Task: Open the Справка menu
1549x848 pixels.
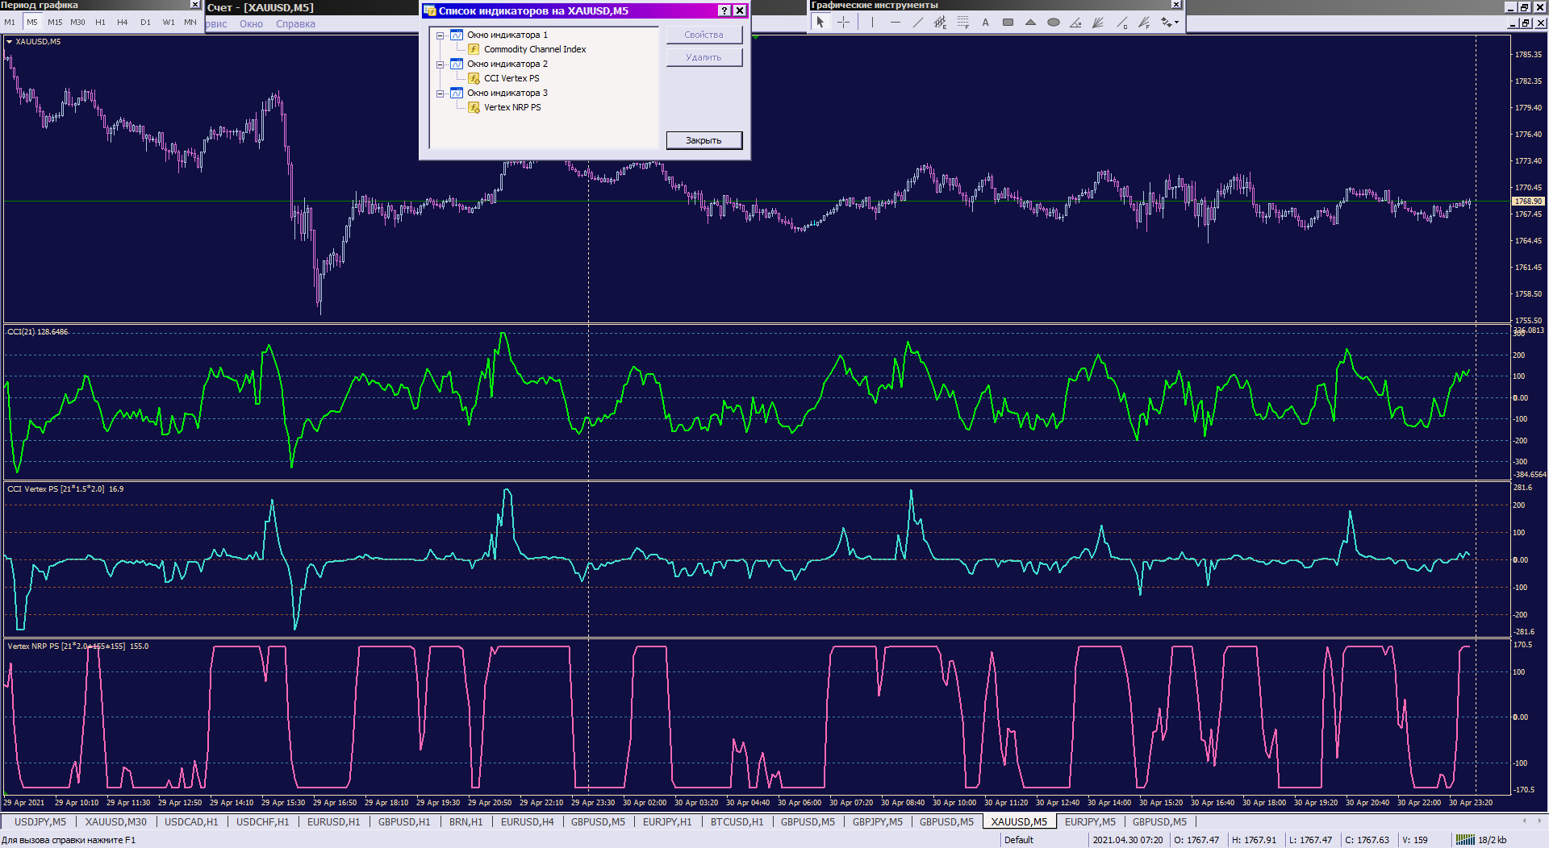Action: click(x=295, y=24)
